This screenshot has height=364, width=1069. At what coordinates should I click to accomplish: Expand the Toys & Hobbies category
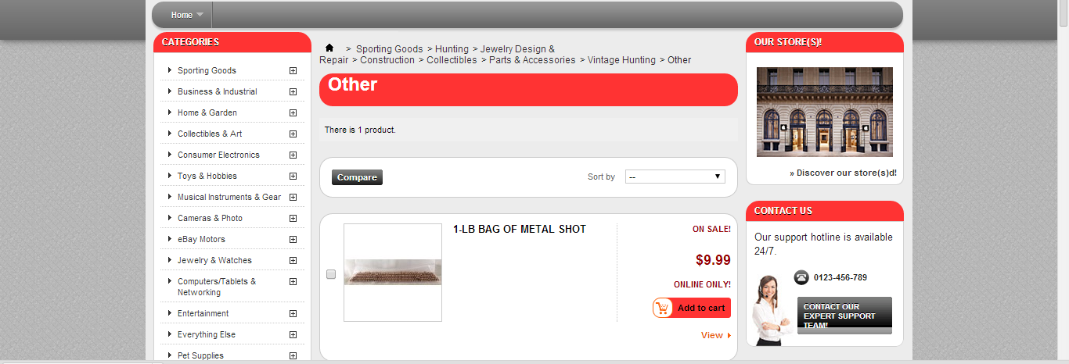click(293, 176)
